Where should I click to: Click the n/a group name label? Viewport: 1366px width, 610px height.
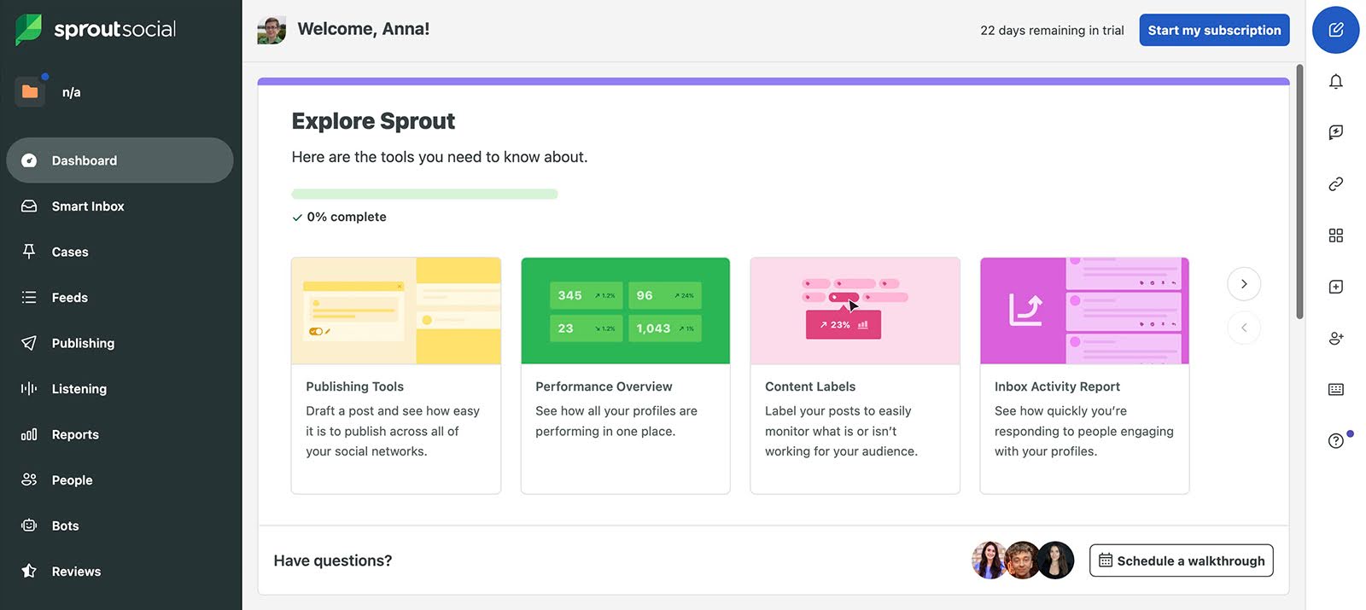click(x=72, y=92)
